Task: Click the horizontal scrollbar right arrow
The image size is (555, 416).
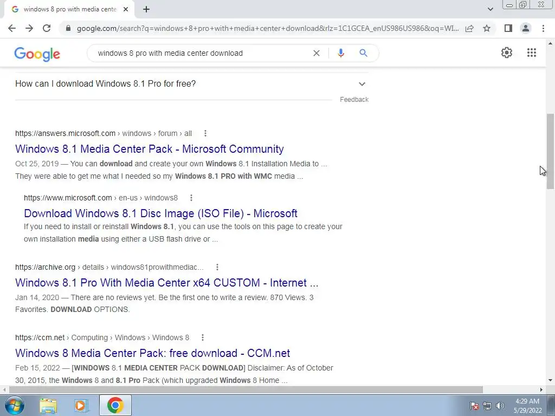Action: pyautogui.click(x=541, y=389)
